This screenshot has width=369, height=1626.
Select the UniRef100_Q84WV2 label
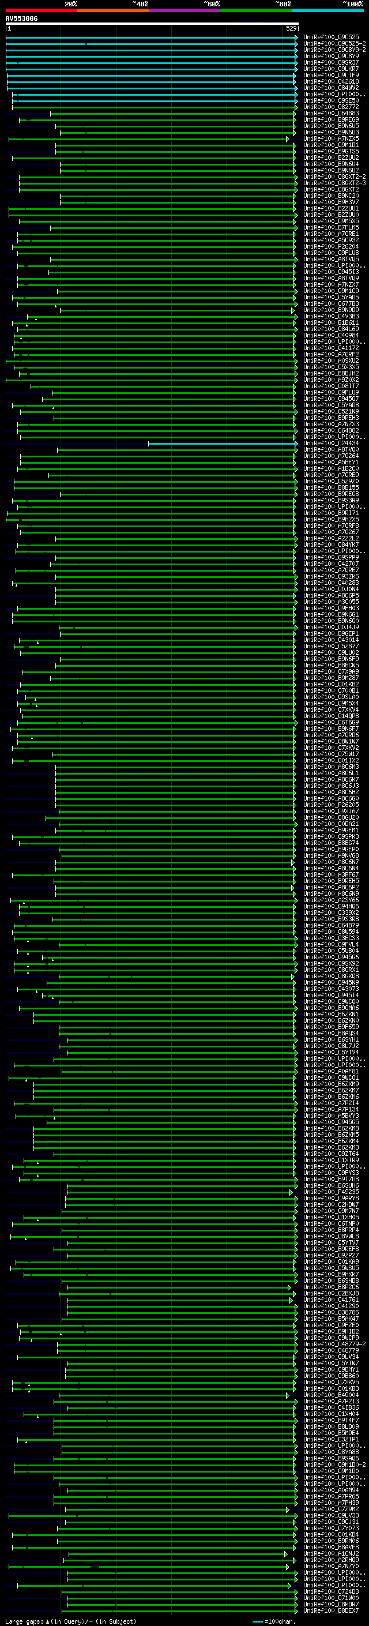click(331, 88)
